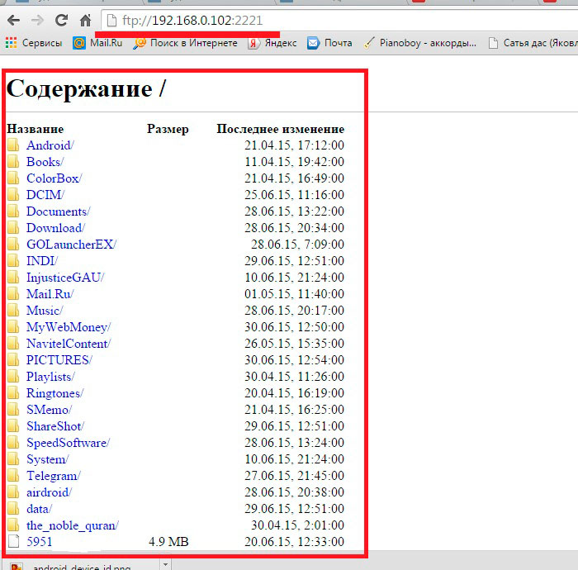
Task: Click folder icon beside System/
Action: pyautogui.click(x=13, y=458)
